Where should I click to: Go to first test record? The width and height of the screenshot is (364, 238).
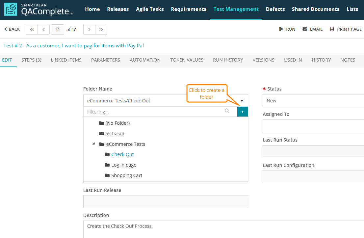pos(32,29)
